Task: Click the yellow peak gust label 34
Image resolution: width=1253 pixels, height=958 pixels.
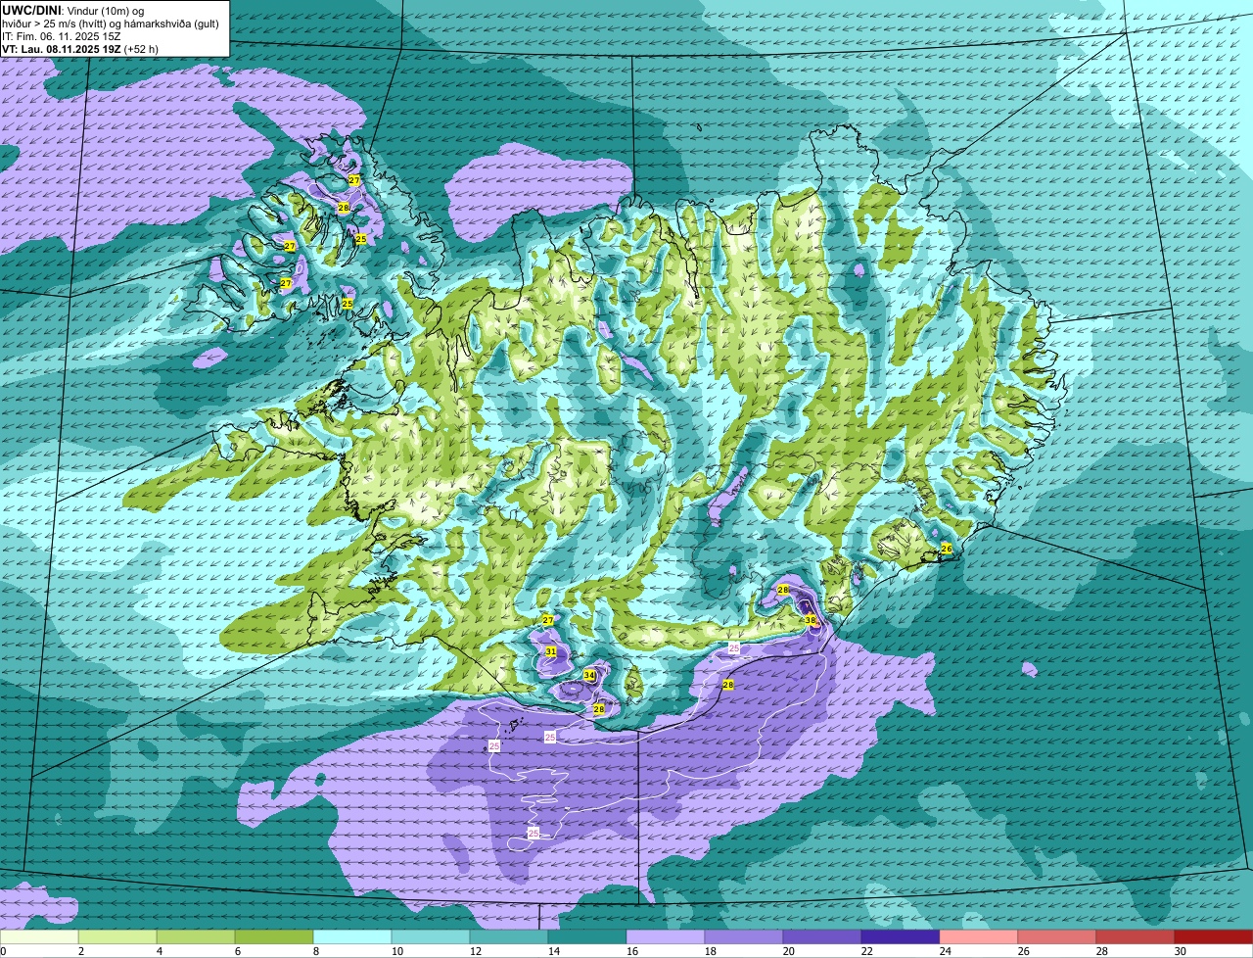Action: [x=589, y=676]
